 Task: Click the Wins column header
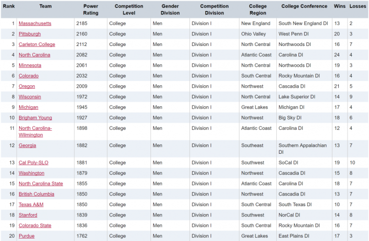tap(339, 7)
